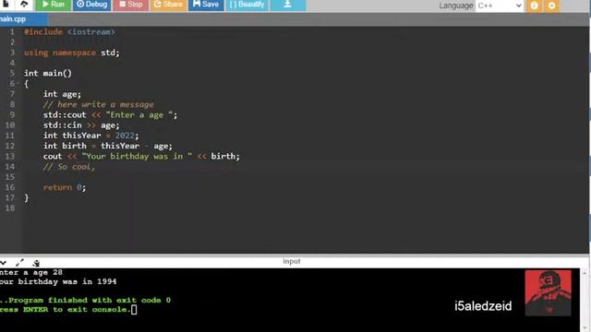Viewport: 591px width, 332px height.
Task: Clear the console with the clear icon
Action: (36, 263)
